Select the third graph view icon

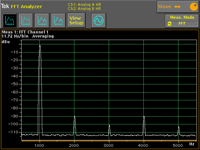click(42, 20)
